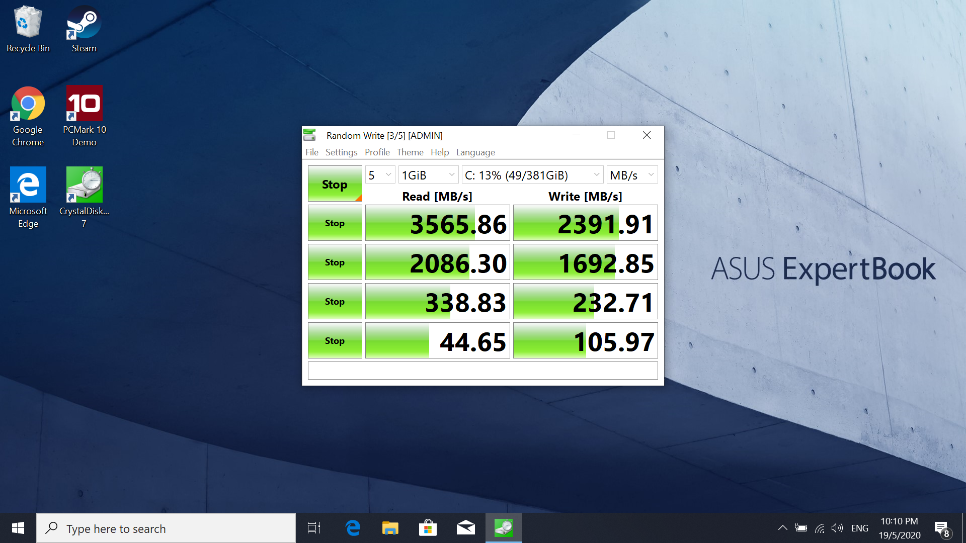Screen dimensions: 966x543
Task: Open the volume control tray icon
Action: click(837, 528)
